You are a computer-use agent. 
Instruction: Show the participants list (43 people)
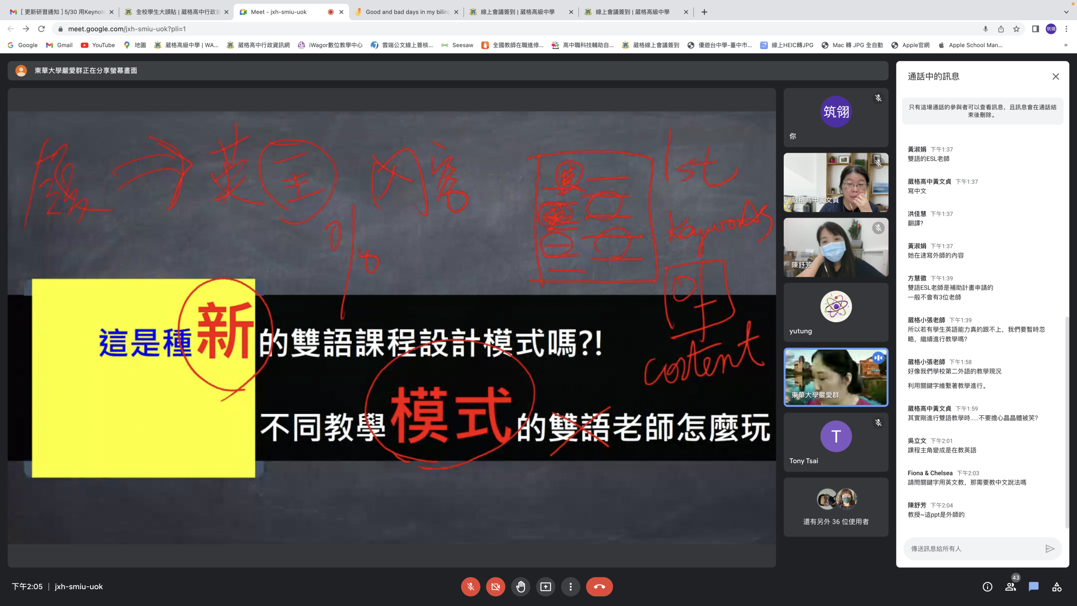(1011, 587)
